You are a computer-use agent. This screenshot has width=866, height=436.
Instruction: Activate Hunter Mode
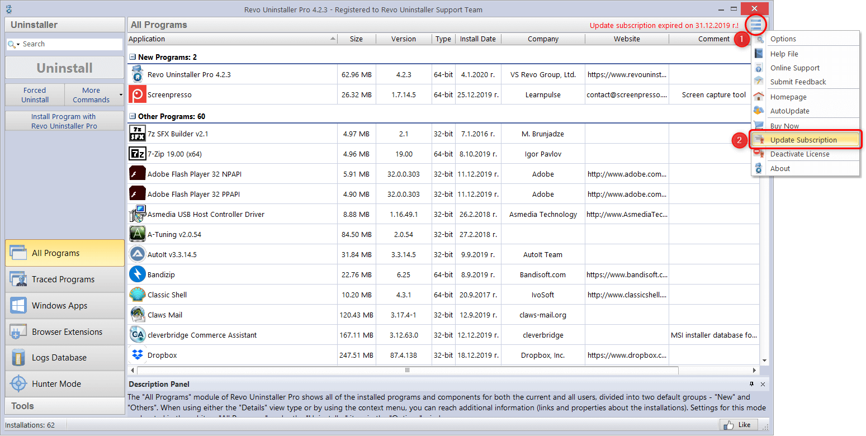(65, 384)
